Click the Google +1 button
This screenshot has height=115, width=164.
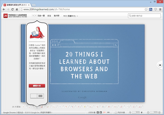(x=105, y=112)
